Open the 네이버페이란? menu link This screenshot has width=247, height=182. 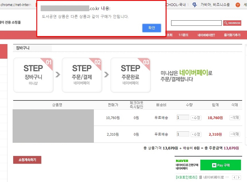tap(206, 35)
